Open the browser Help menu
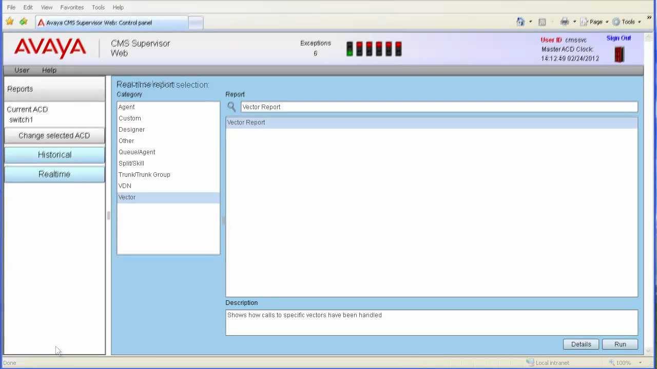Image resolution: width=657 pixels, height=369 pixels. coord(118,7)
